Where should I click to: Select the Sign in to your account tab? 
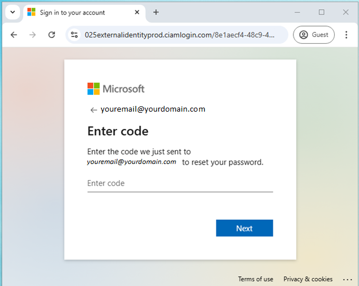coord(72,12)
